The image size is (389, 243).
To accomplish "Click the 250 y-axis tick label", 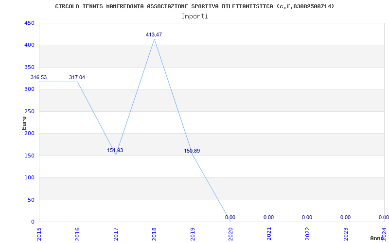I will click(29, 112).
